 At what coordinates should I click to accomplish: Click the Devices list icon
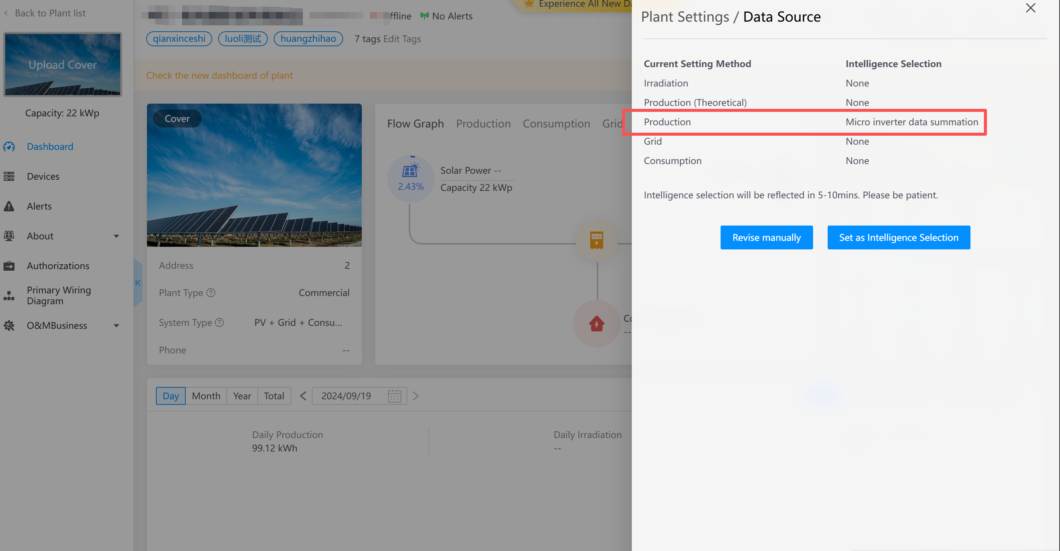coord(9,176)
